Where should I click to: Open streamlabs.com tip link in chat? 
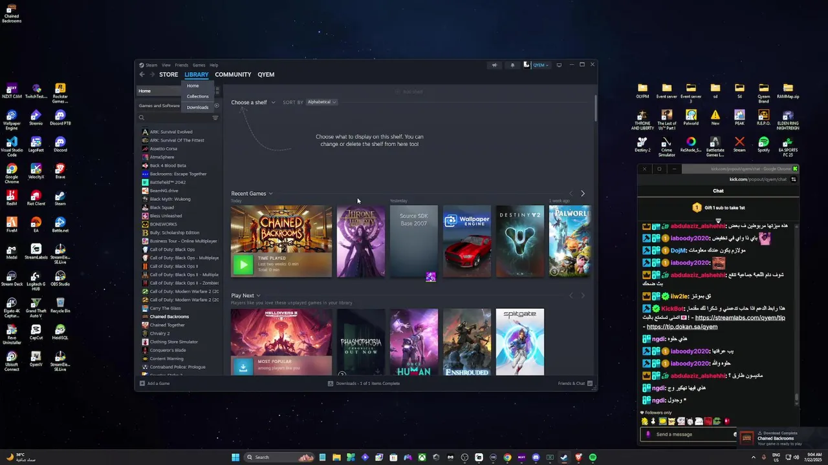(x=740, y=318)
